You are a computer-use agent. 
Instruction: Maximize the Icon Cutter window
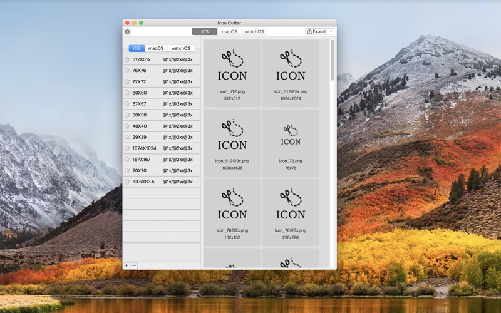(142, 23)
